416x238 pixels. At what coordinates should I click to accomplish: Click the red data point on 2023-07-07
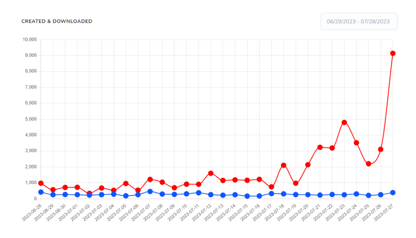(150, 180)
